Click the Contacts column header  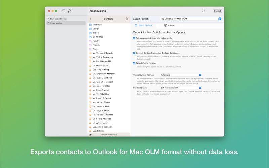click(108, 19)
